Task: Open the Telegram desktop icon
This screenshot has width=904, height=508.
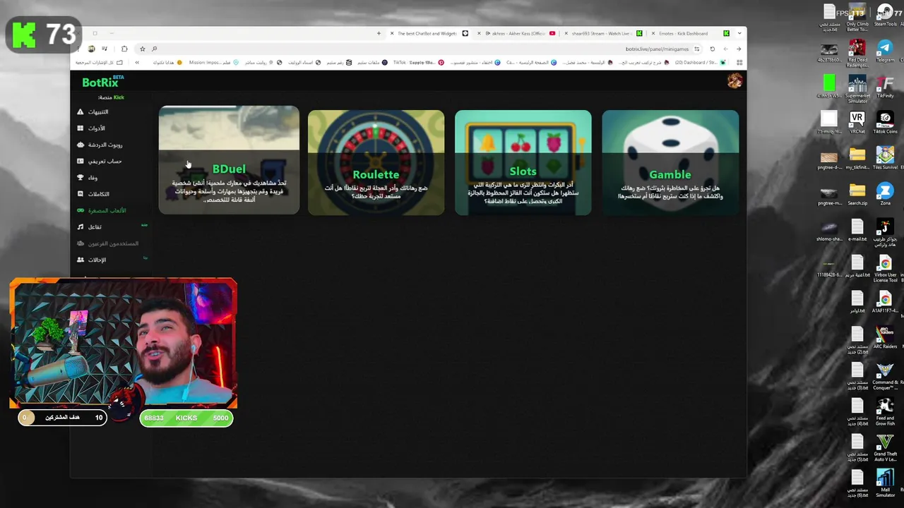Action: [885, 50]
